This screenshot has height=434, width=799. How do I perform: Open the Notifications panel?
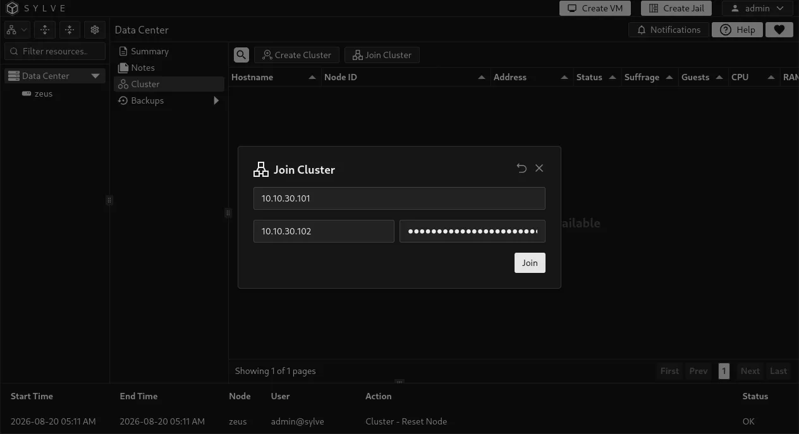(669, 30)
